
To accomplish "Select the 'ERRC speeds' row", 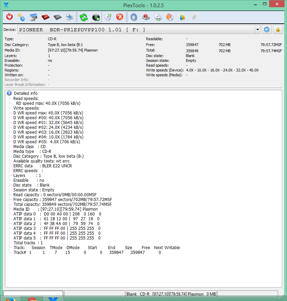I will click(28, 171).
